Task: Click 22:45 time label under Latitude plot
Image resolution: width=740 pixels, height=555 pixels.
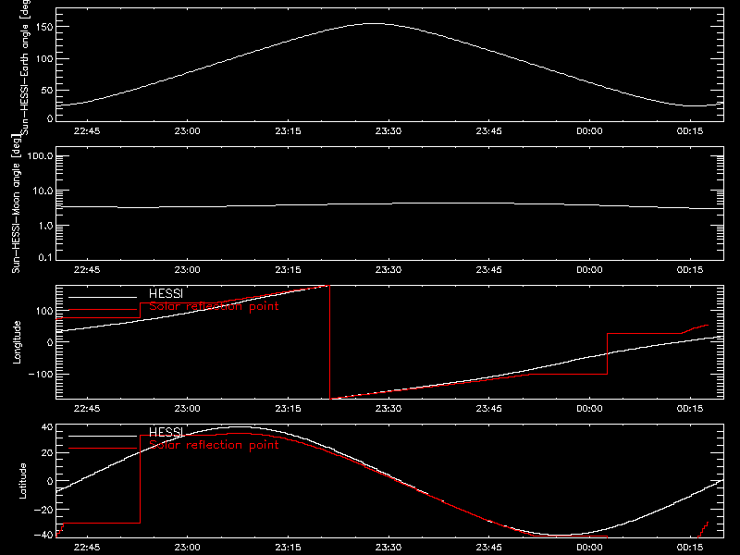Action: point(87,548)
